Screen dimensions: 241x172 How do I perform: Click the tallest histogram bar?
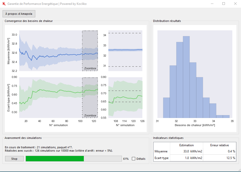point(186,77)
